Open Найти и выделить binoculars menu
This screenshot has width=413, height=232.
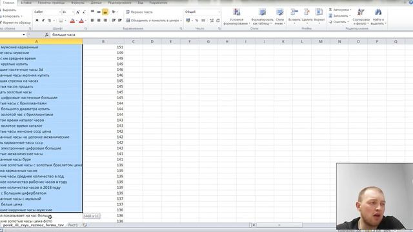click(x=378, y=17)
